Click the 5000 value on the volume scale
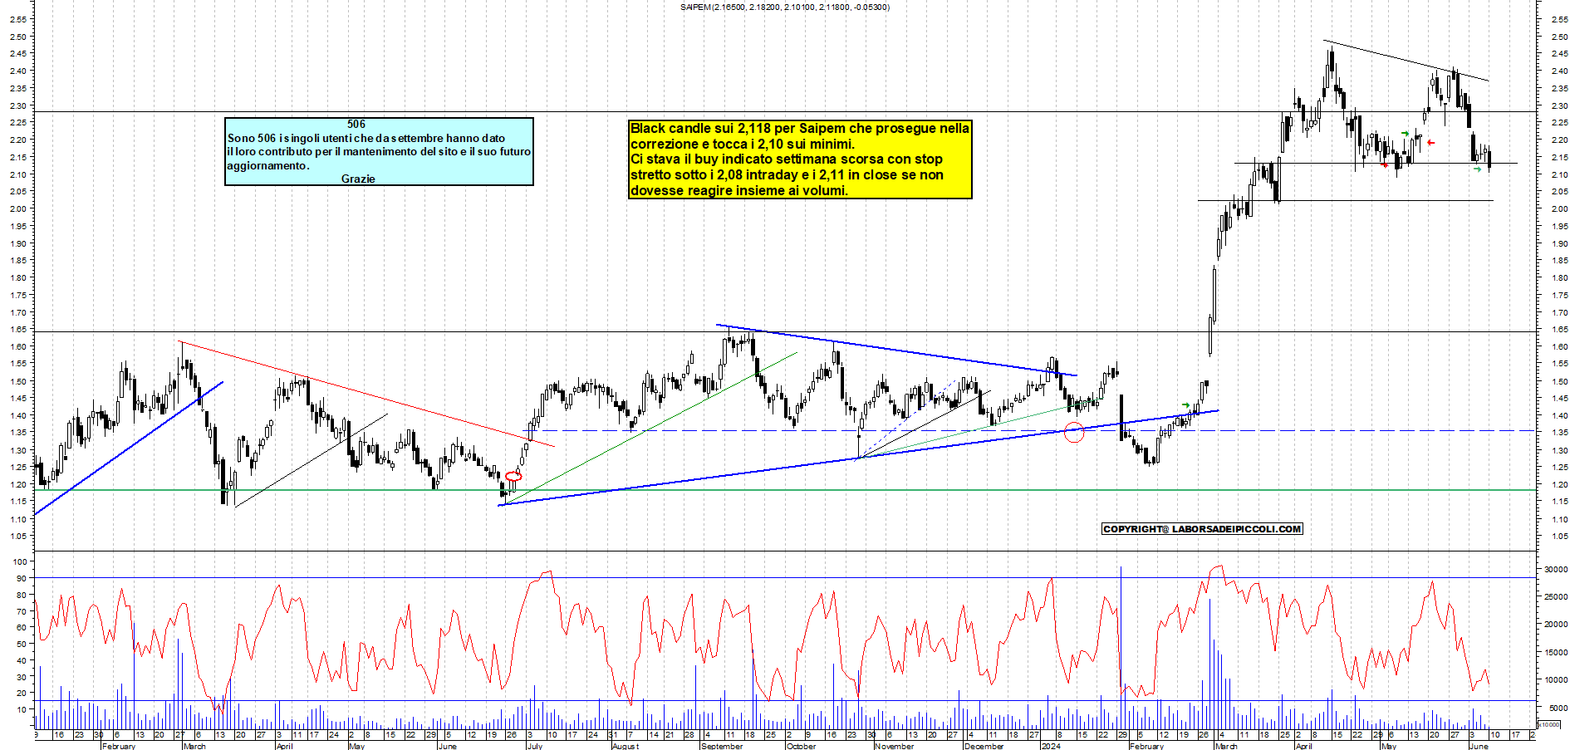 (x=1558, y=708)
